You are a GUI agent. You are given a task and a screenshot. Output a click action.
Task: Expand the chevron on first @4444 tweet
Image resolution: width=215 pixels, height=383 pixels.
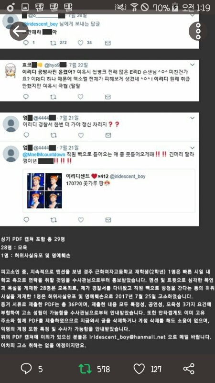pyautogui.click(x=193, y=118)
